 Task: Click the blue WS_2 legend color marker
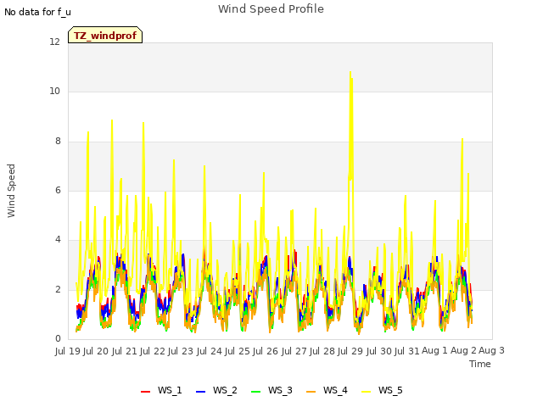[x=200, y=392]
